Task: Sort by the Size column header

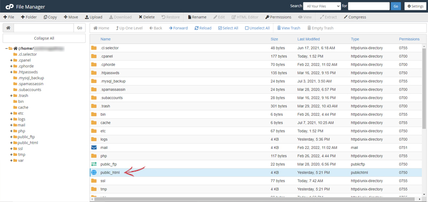Action: 274,39
